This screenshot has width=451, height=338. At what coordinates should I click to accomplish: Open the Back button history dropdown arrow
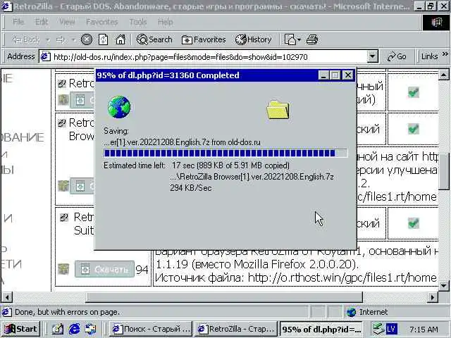tap(48, 39)
